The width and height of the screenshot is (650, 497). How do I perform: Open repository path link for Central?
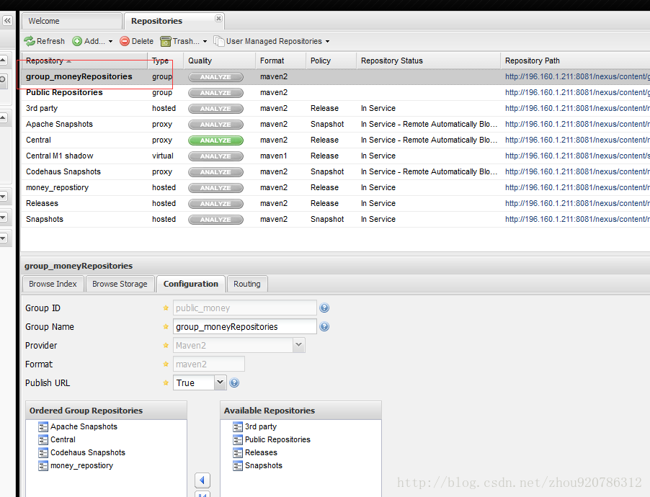pyautogui.click(x=577, y=140)
